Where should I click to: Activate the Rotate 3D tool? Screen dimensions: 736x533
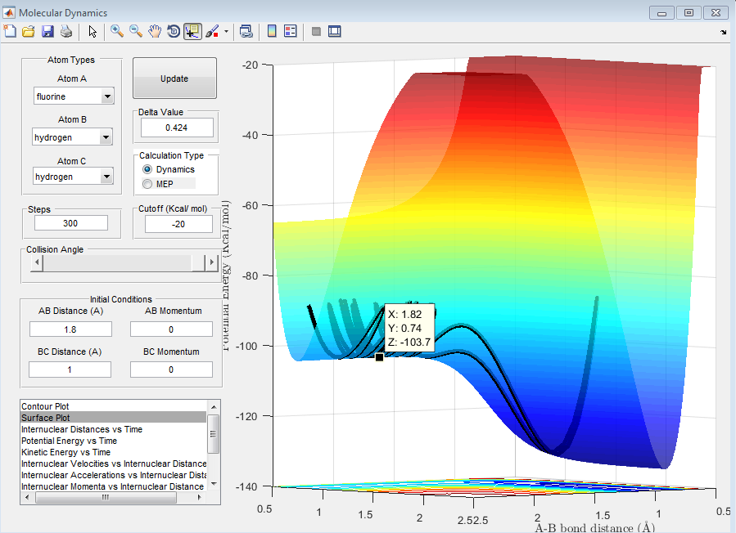click(174, 31)
